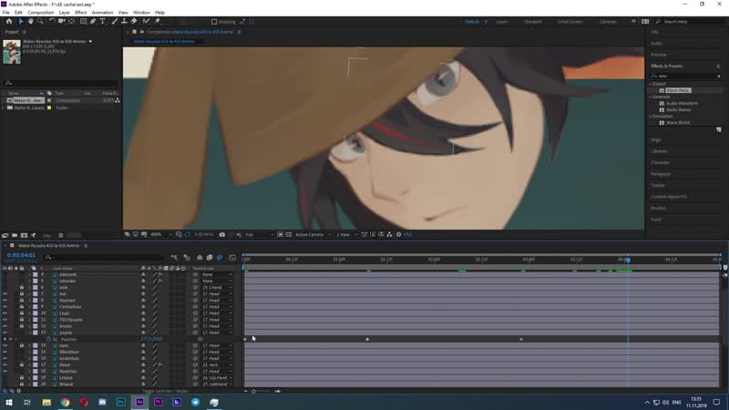Open the Effect menu
This screenshot has width=729, height=410.
click(x=81, y=13)
